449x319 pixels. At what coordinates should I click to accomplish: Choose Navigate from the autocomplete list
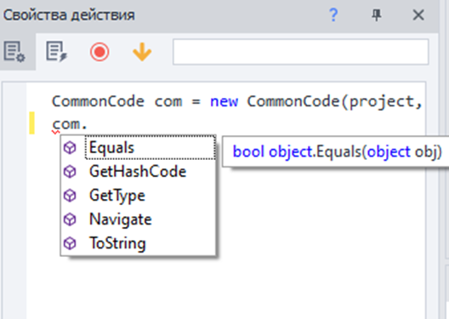click(138, 219)
